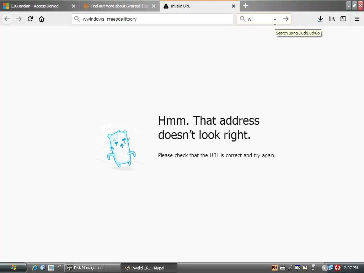Click the 'Hmm. That address doesn't look right.' heading
Viewport: 364px width, 273px height.
(209, 128)
